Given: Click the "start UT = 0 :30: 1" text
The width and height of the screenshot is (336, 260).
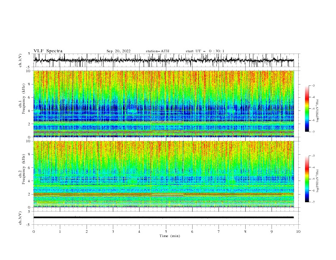Looking at the screenshot, I should pos(205,51).
